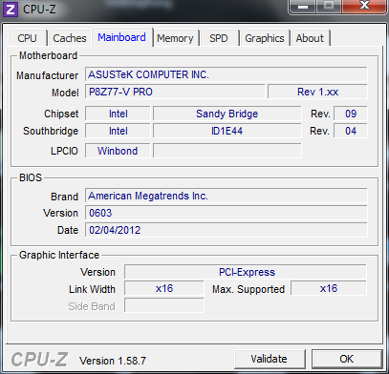Screen dimensions: 389x374
Task: Click the Sandy Bridge chipset field
Action: tap(227, 114)
